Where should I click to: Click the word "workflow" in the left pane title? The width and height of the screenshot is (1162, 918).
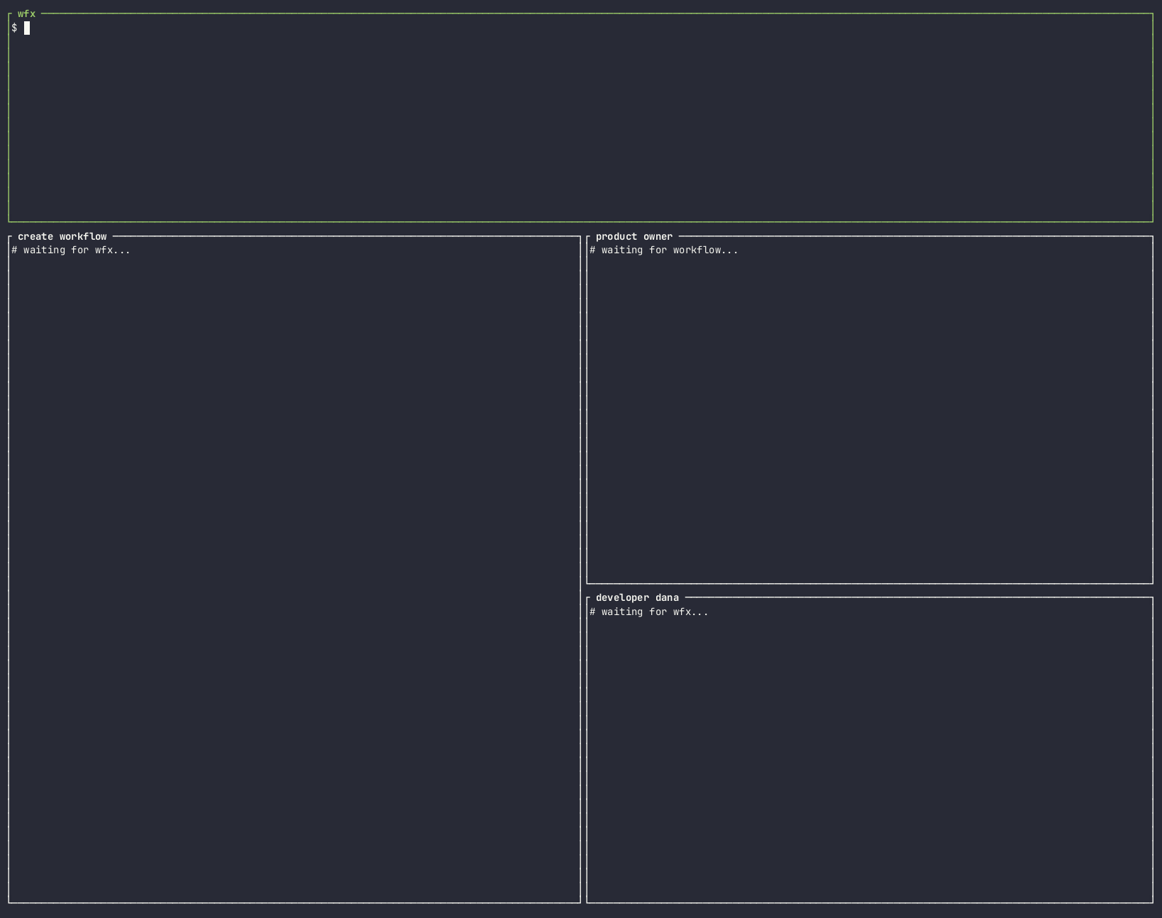coord(83,236)
